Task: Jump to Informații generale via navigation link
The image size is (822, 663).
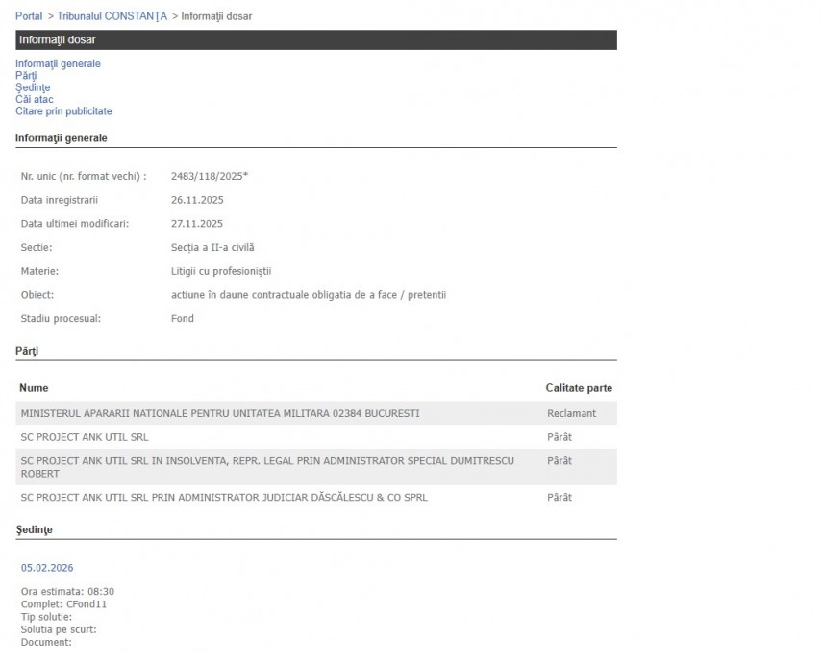Action: coord(58,64)
